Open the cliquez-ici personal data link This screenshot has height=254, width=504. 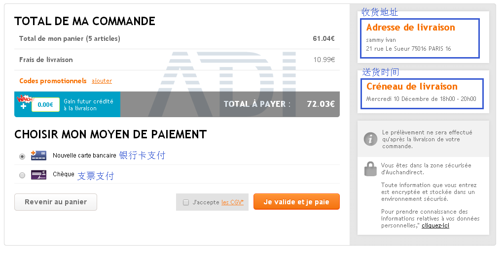click(435, 225)
